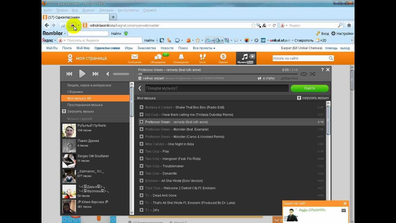Image resolution: width=396 pixels, height=223 pixels.
Task: Click the 'выход' logout link
Action: click(x=345, y=48)
